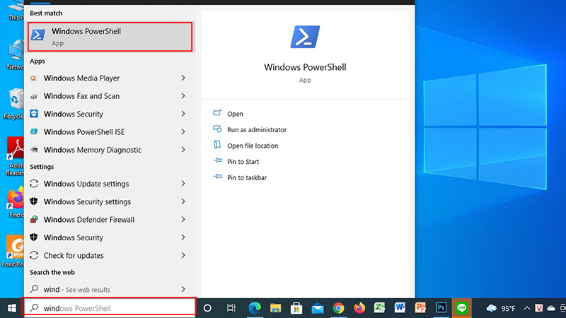Expand Windows Fax and Scan options arrow
Viewport: 566px width, 318px height.
[x=183, y=96]
